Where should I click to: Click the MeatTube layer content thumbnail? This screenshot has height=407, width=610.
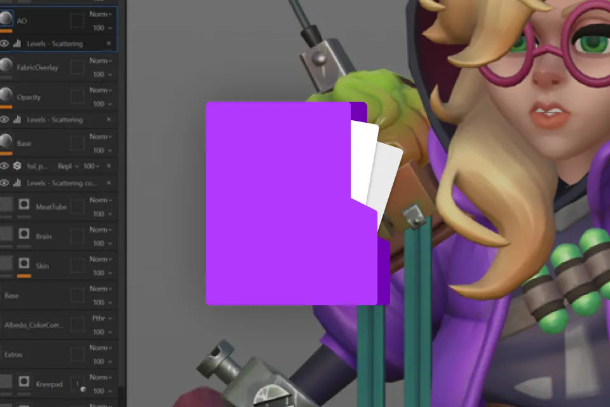(x=6, y=204)
